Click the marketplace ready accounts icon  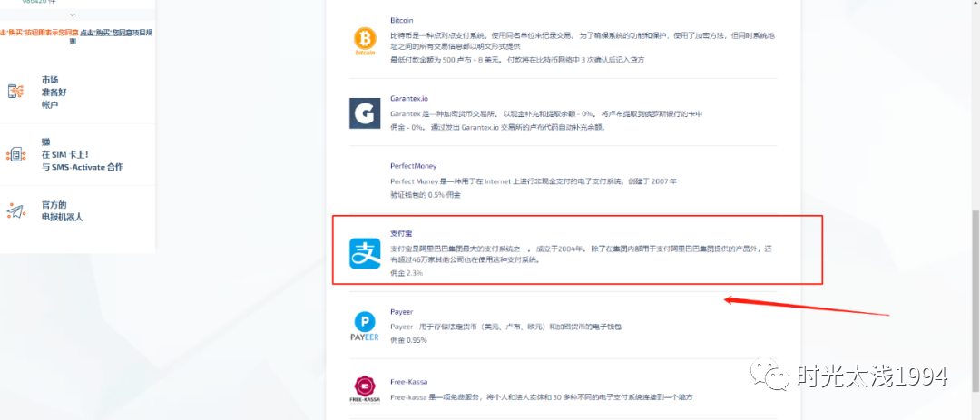pyautogui.click(x=15, y=92)
